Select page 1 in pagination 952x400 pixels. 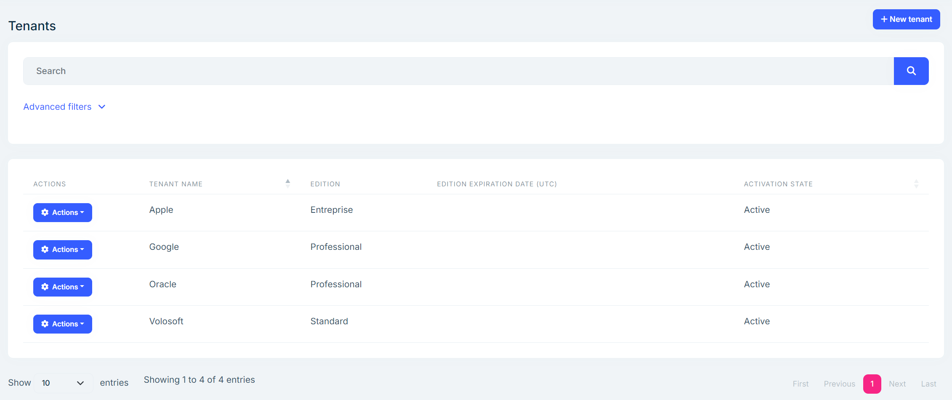coord(872,384)
